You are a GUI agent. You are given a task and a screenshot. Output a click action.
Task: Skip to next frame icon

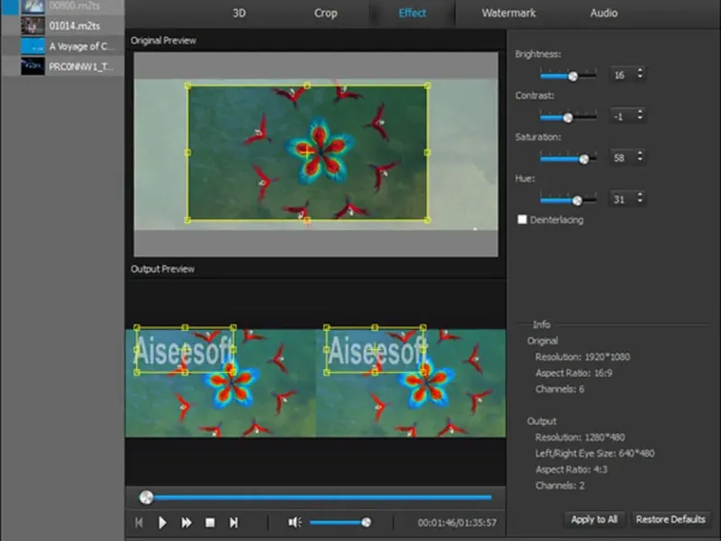coord(233,522)
